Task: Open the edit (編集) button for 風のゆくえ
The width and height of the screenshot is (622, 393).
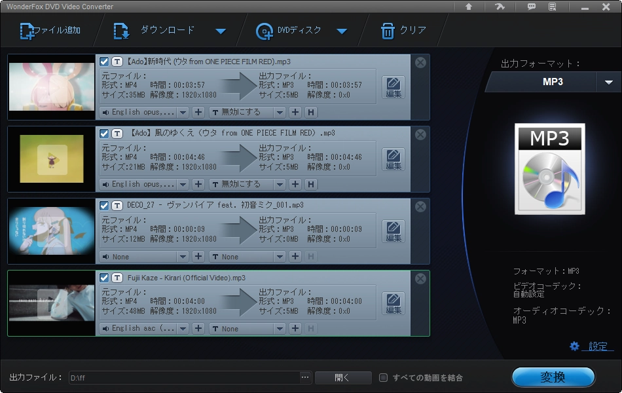Action: [393, 159]
